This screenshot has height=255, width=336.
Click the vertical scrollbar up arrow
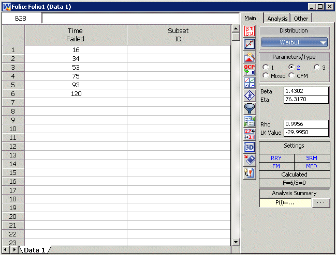click(236, 28)
